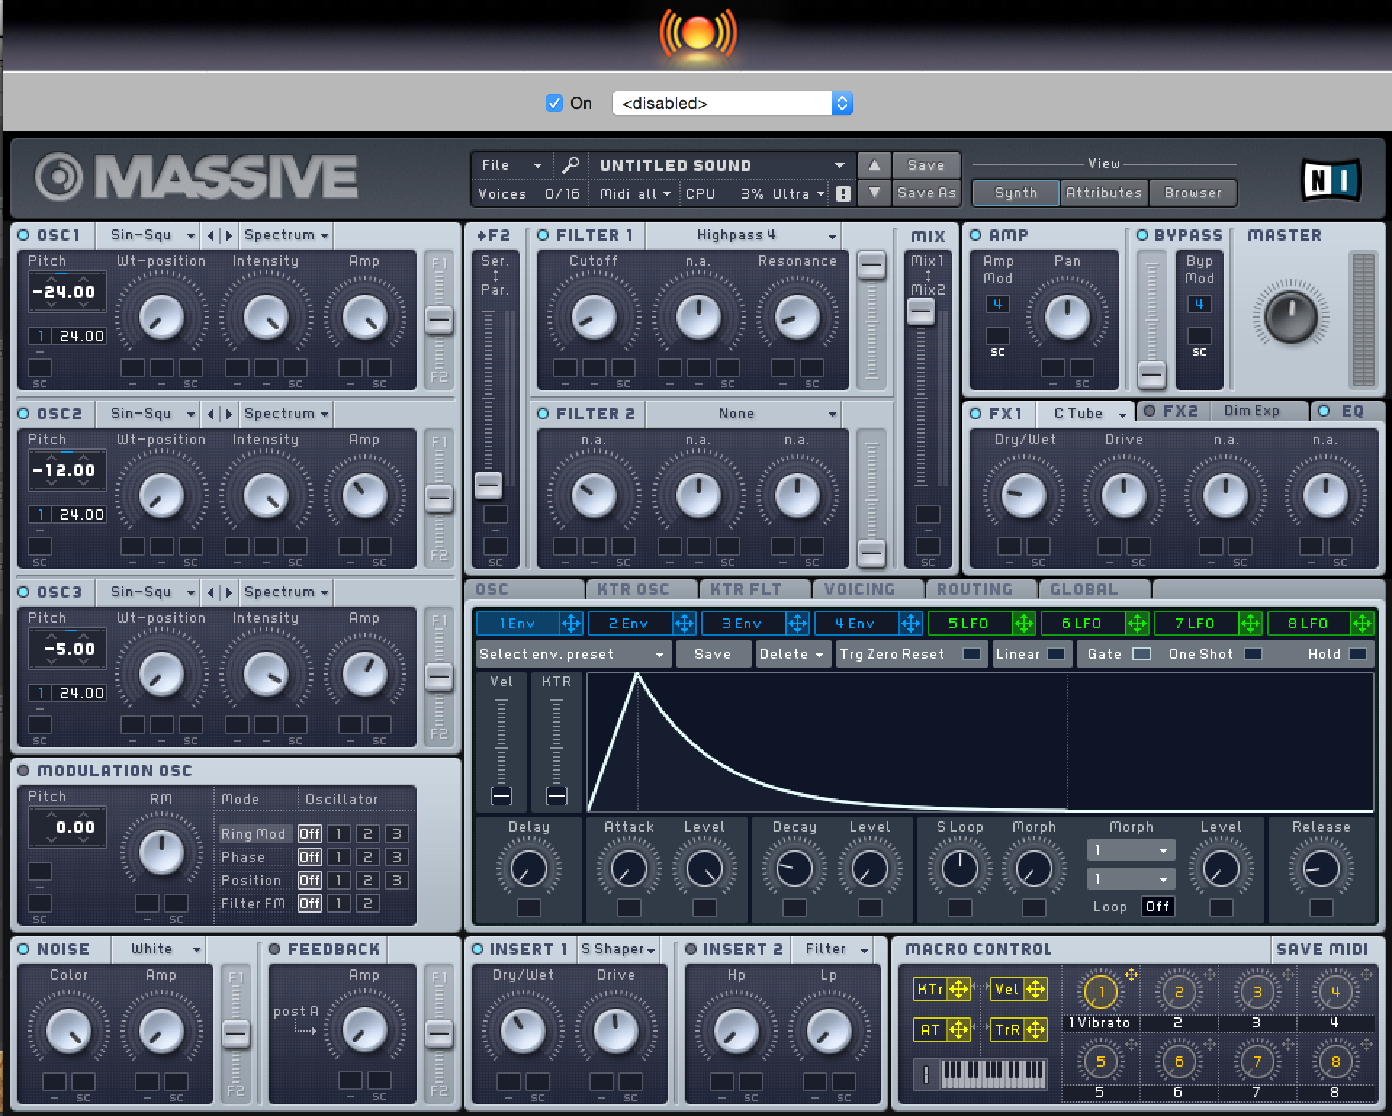
Task: Enable the Feedback section power button
Action: tap(274, 949)
